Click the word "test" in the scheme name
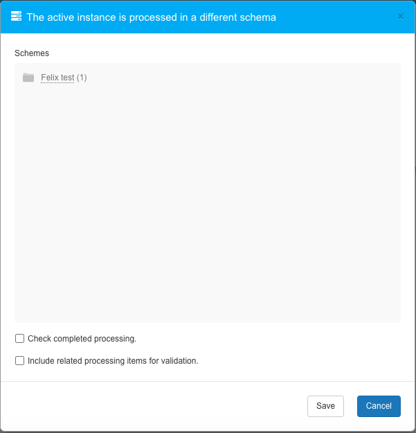This screenshot has width=416, height=433. [67, 78]
